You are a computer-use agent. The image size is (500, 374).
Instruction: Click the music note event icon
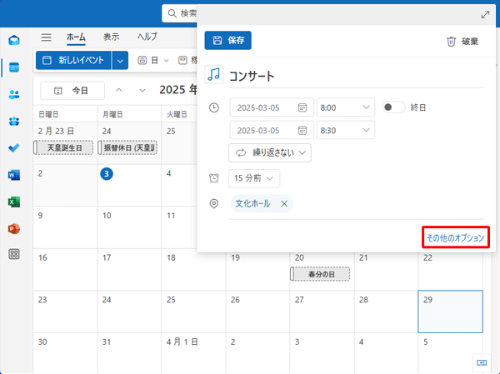tap(213, 74)
